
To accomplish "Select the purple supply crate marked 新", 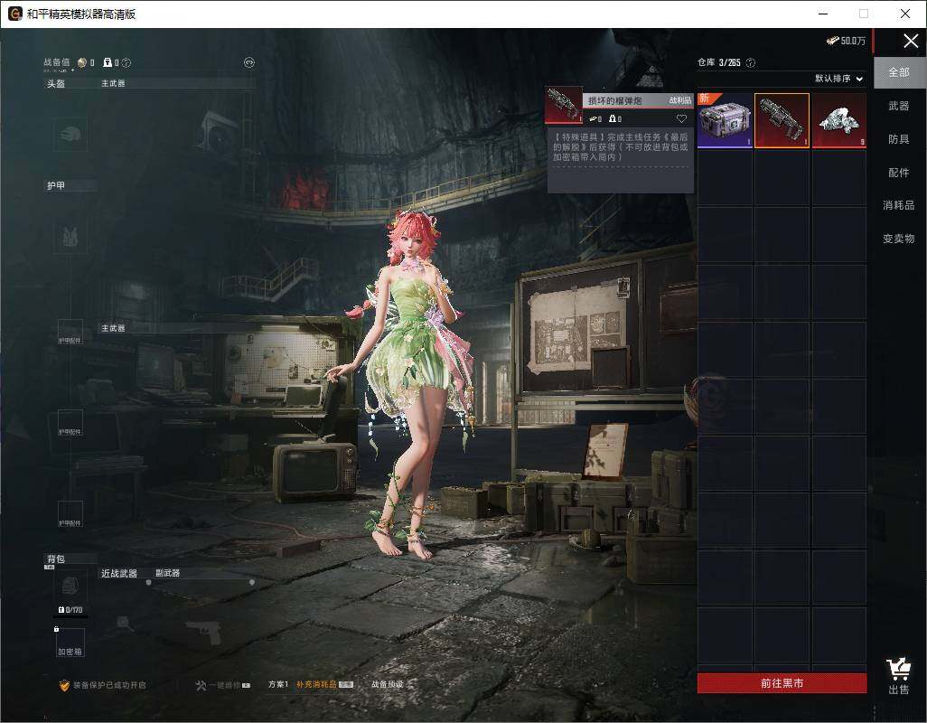I will click(725, 120).
